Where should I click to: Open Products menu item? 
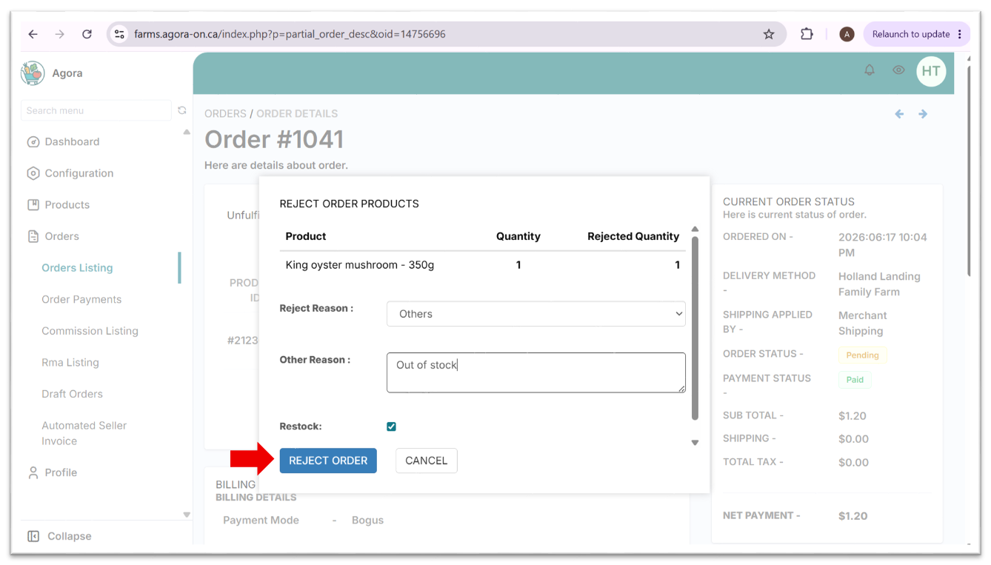pyautogui.click(x=67, y=204)
